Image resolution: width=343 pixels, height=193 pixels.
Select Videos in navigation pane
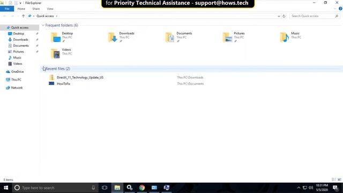coord(18,64)
